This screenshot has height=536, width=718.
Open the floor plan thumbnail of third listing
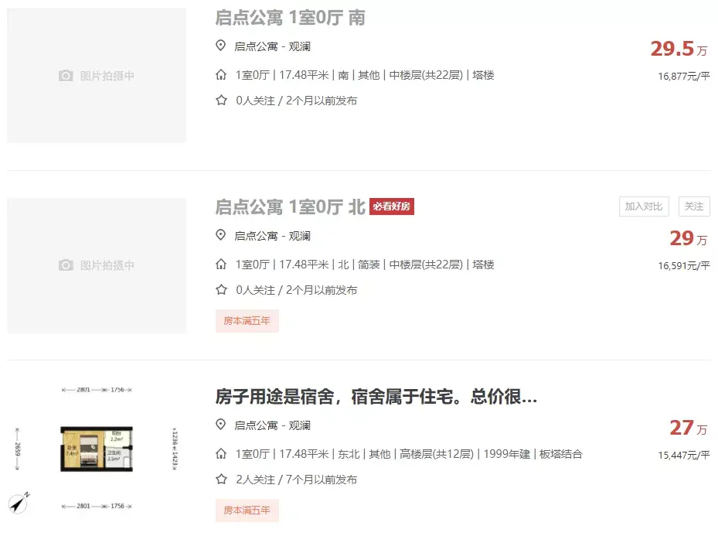(x=97, y=450)
